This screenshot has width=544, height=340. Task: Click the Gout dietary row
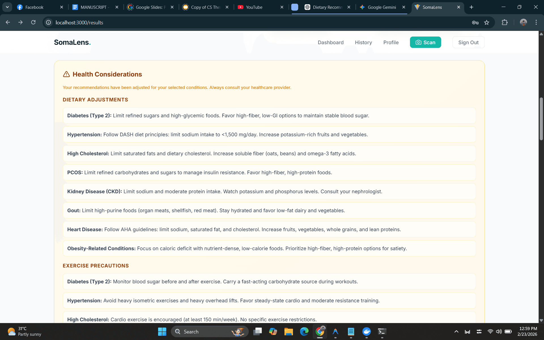pyautogui.click(x=269, y=210)
